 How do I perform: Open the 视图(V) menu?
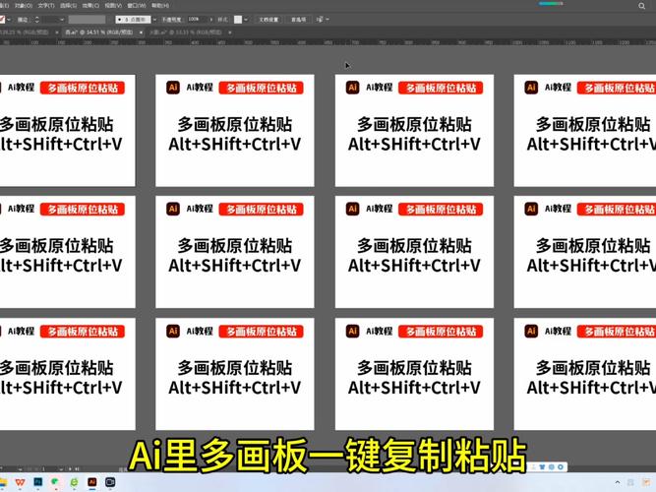(x=113, y=6)
